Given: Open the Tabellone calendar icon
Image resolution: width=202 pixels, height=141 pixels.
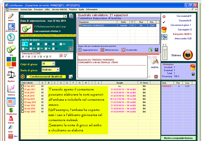Looking at the screenshot, I should (x=11, y=101).
